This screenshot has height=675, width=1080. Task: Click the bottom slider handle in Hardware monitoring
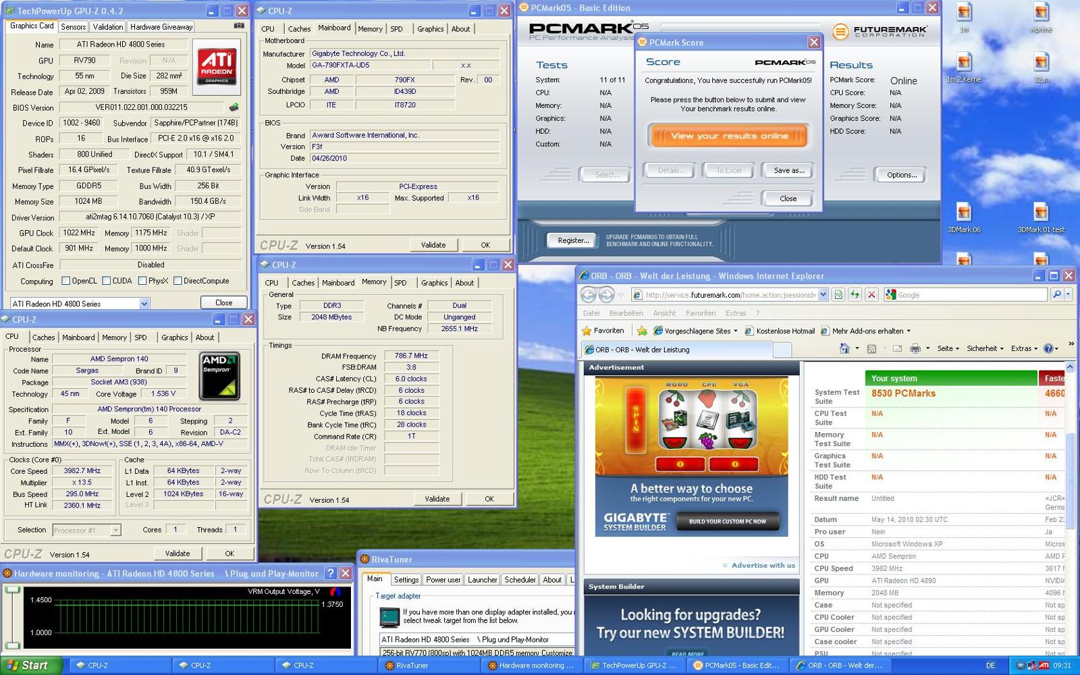[12, 646]
